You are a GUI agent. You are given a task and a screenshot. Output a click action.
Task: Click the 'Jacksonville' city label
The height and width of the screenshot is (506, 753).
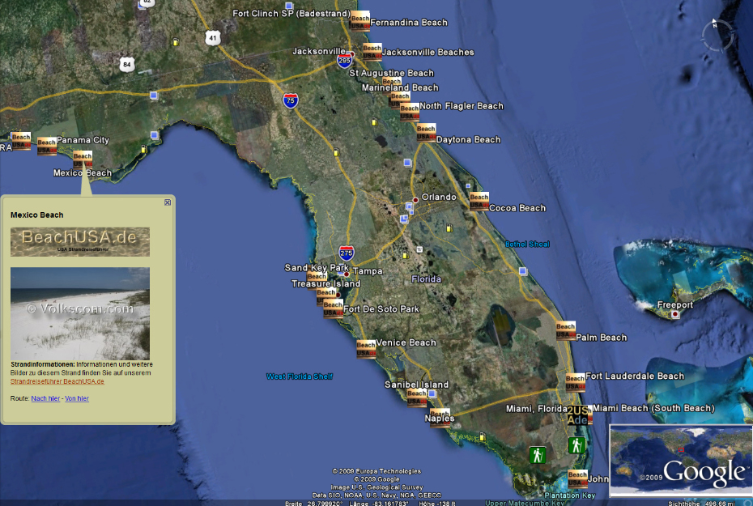click(319, 51)
